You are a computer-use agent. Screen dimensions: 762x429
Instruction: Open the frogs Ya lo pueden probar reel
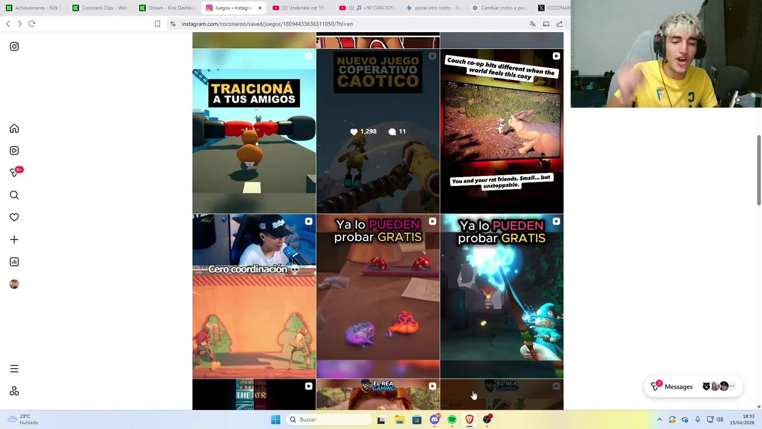[x=378, y=297]
